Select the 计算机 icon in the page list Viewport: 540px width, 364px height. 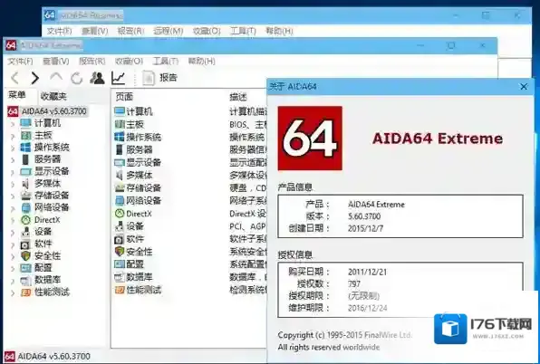click(120, 111)
